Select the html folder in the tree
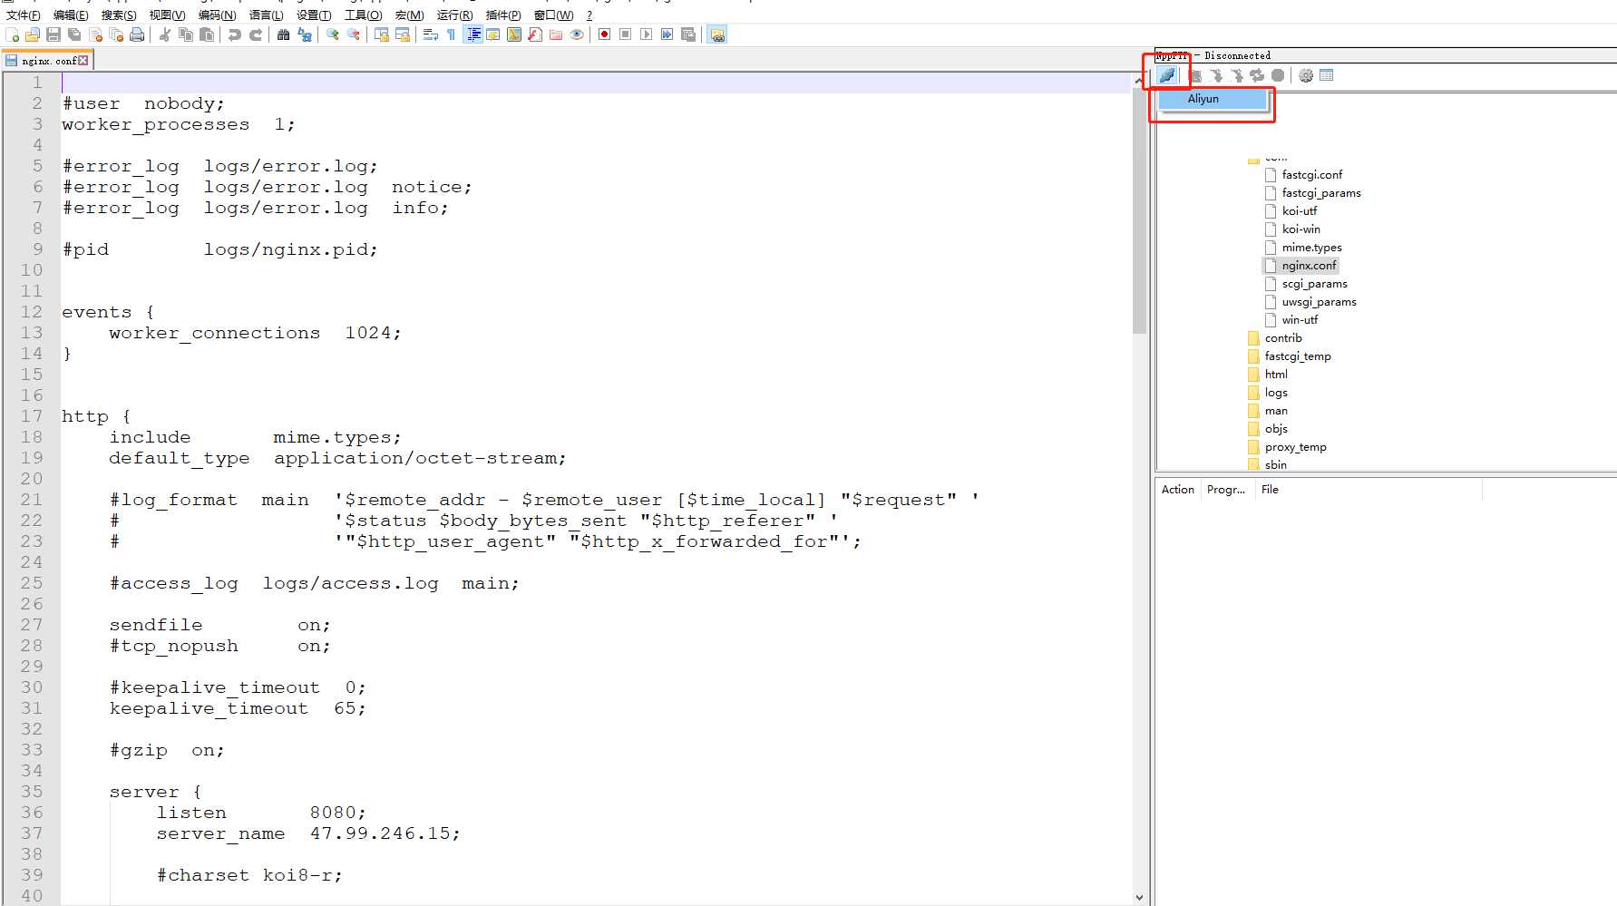1617x906 pixels. pyautogui.click(x=1276, y=375)
